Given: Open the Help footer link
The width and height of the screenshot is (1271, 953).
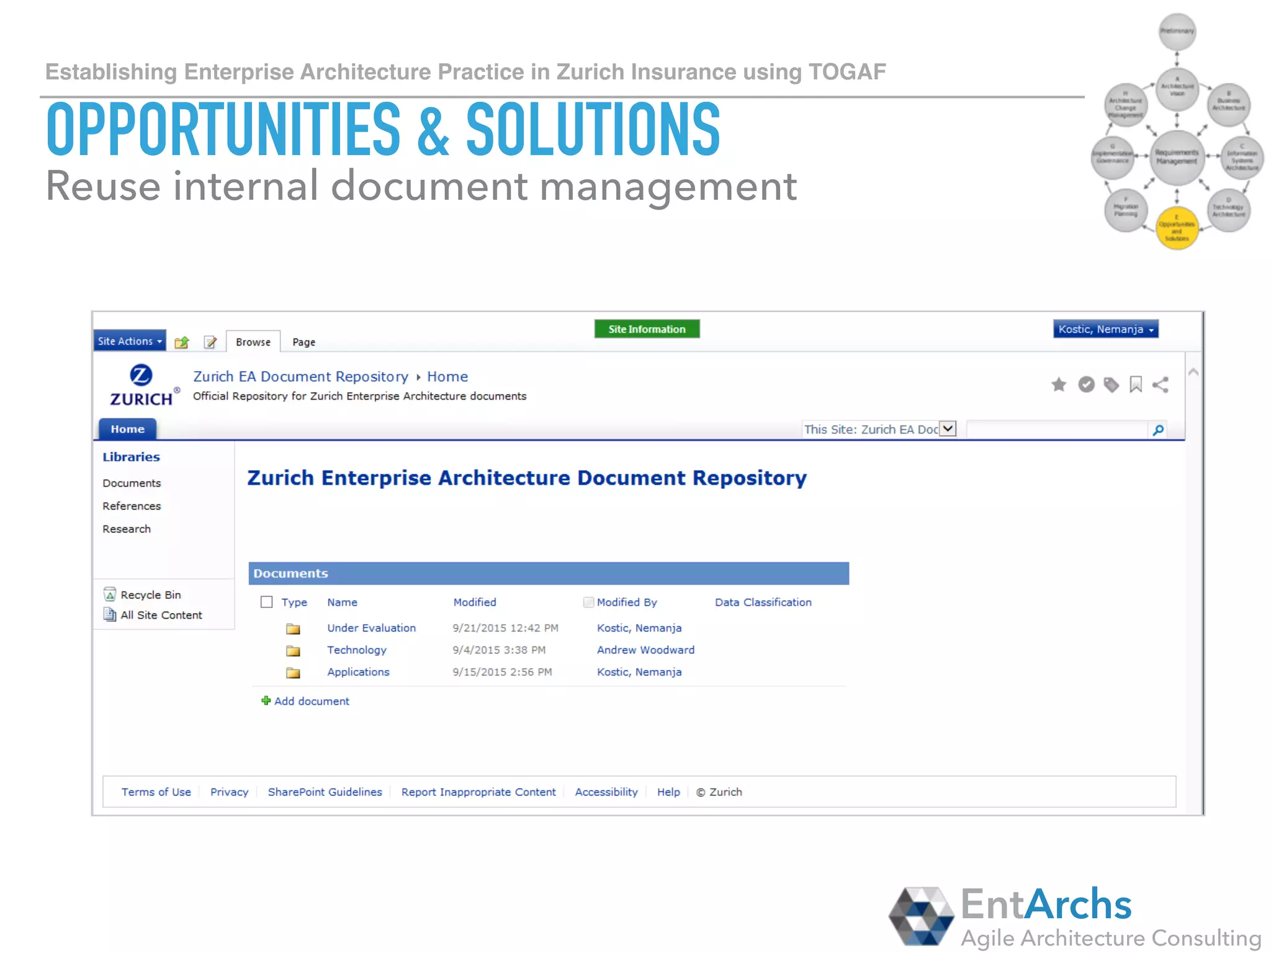Looking at the screenshot, I should [669, 792].
